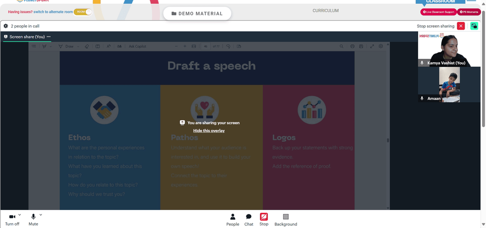Open PDF viewer settings gear

[x=381, y=46]
